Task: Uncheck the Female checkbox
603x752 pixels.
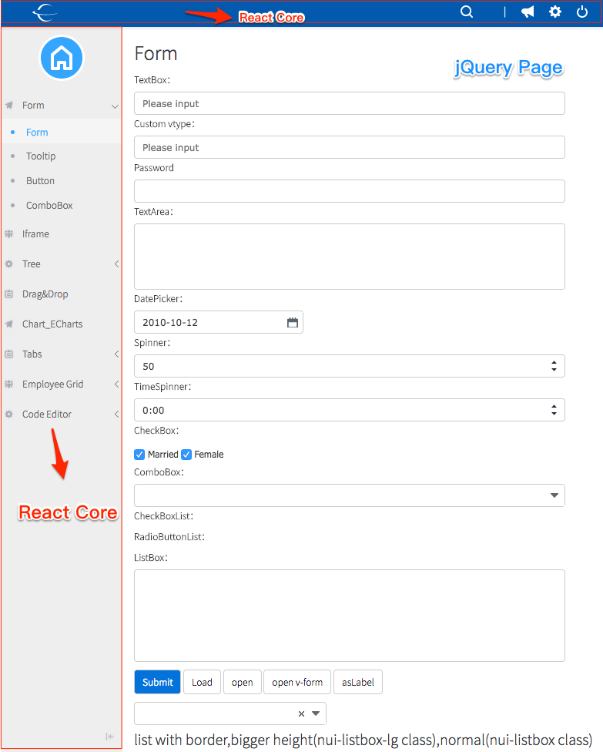Action: [186, 455]
